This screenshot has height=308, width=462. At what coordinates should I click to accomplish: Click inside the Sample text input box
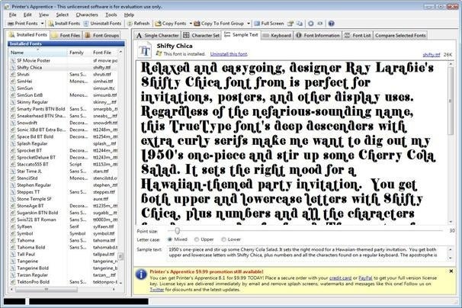(x=307, y=253)
